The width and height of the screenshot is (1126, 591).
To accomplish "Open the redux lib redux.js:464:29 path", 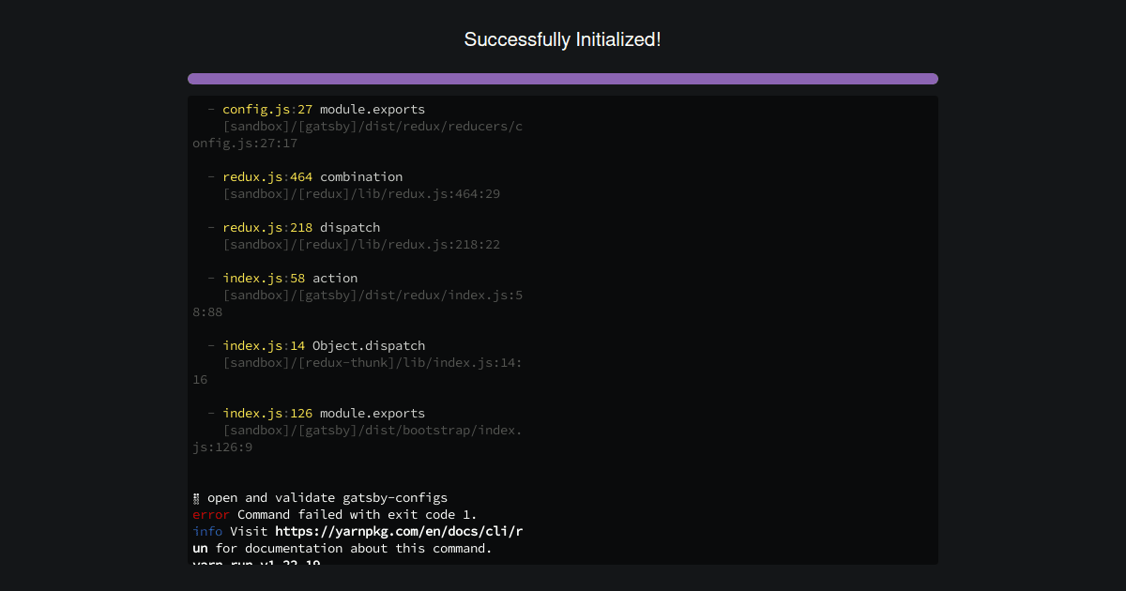I will pos(361,193).
